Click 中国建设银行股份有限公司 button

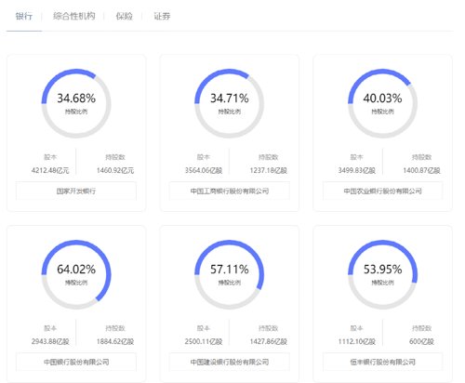230,362
